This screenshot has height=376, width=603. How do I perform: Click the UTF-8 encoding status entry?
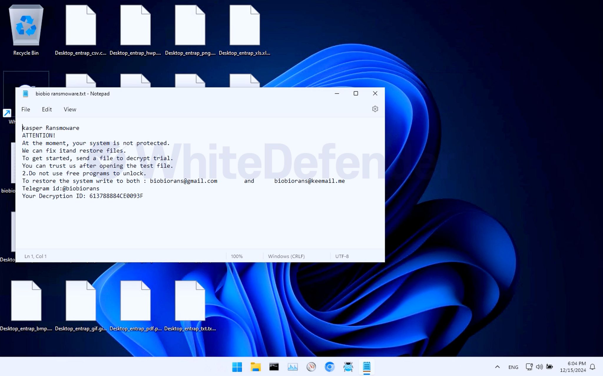point(342,256)
